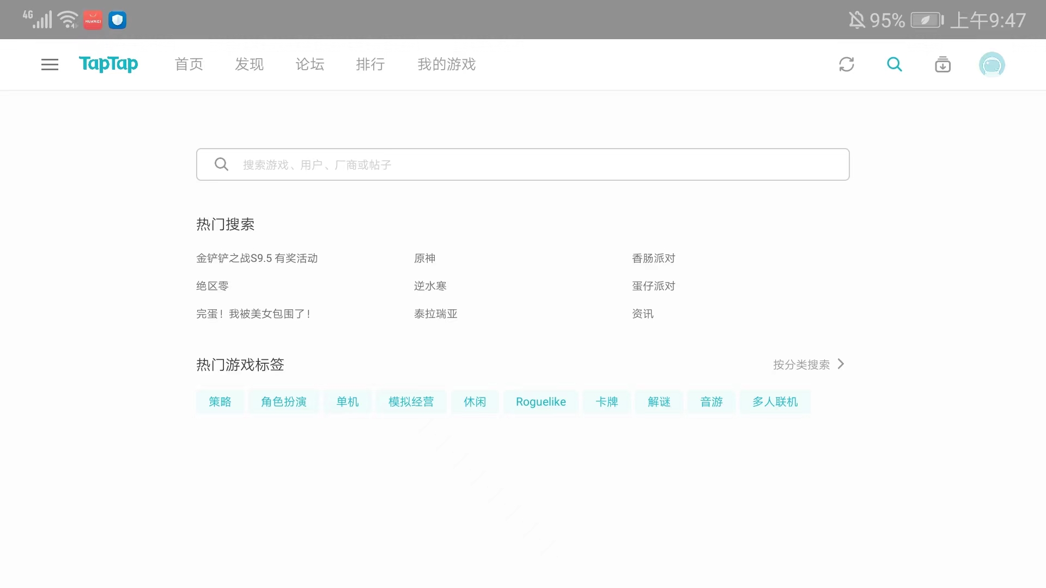1046x588 pixels.
Task: Search hot term 原神
Action: pos(424,258)
